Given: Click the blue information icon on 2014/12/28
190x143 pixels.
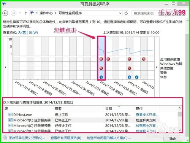Looking at the screenshot, I should (x=101, y=77).
